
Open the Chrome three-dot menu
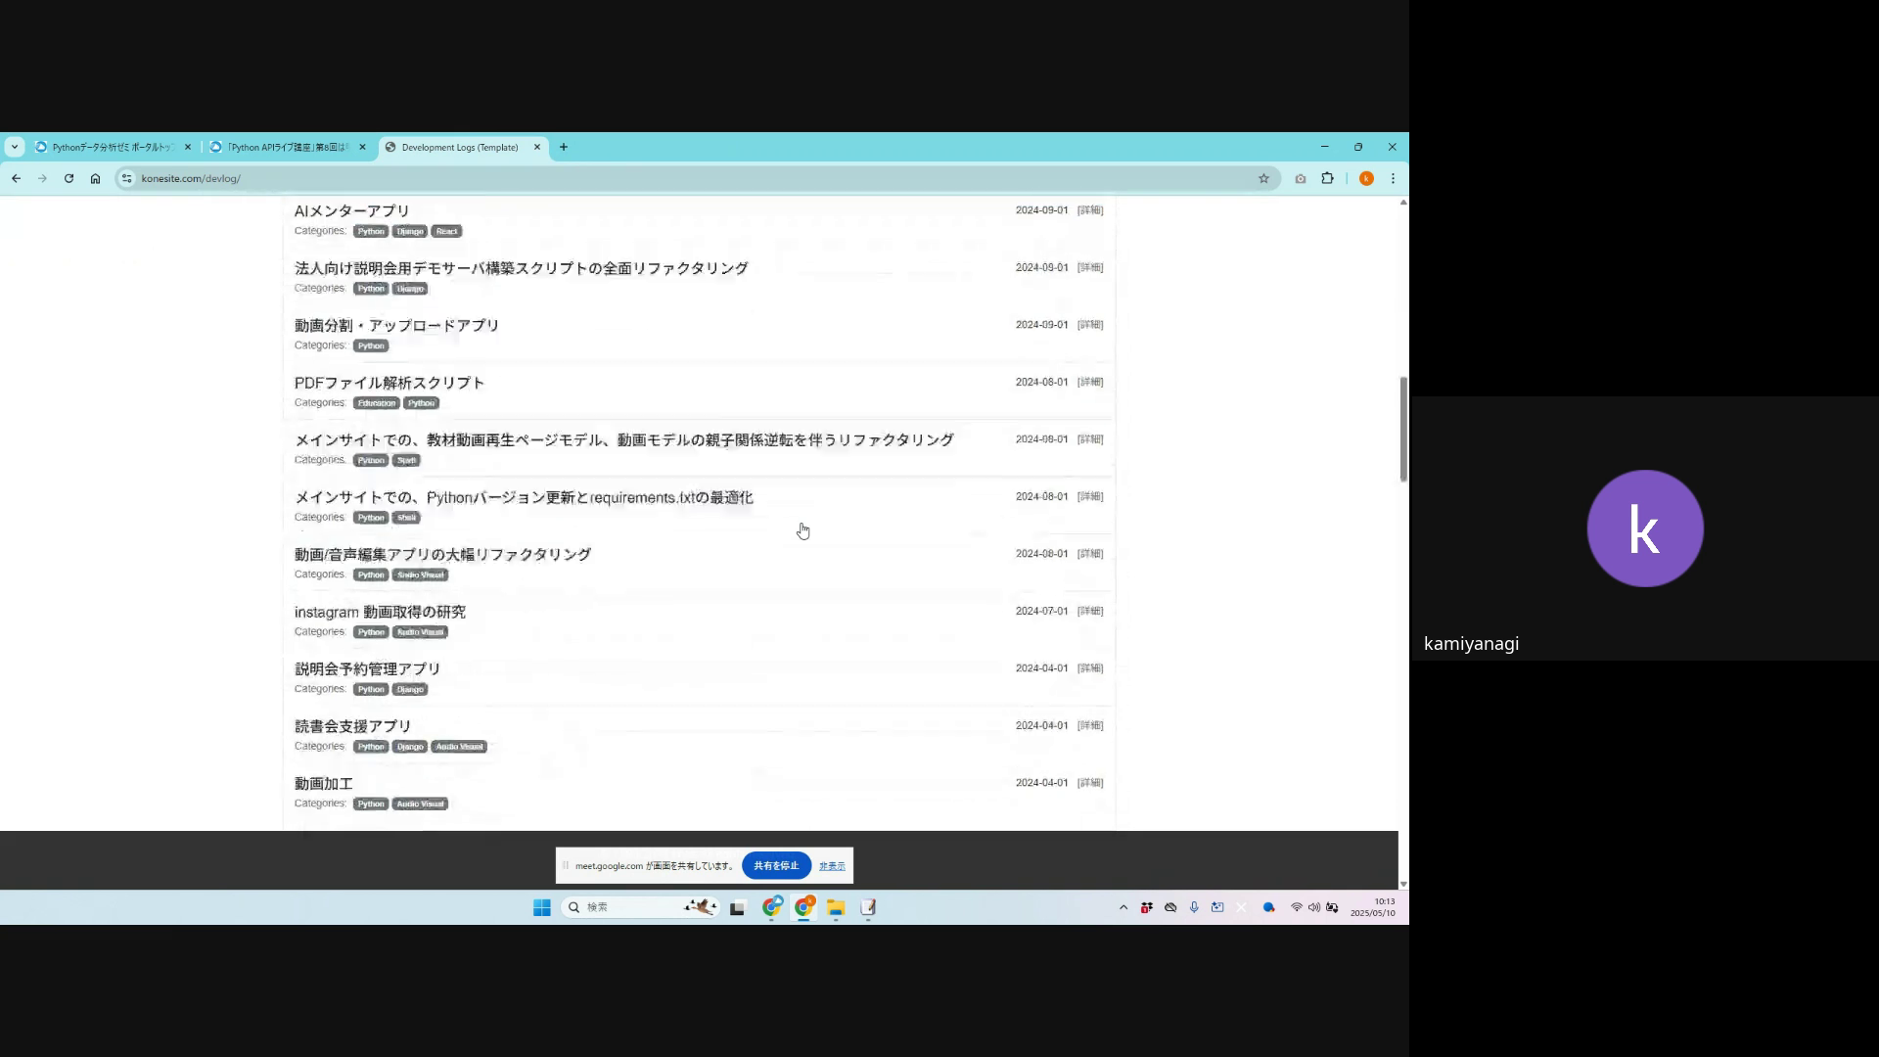(1393, 178)
